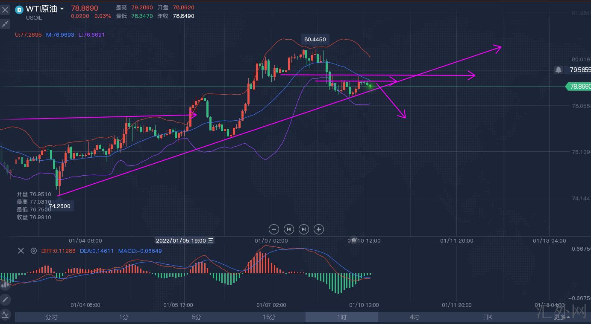Collapse the chart with the shrink arrows icon
The width and height of the screenshot is (591, 324).
[5, 23]
